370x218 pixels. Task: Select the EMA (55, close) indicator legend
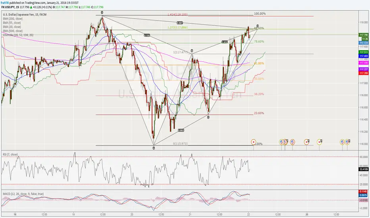point(12,23)
